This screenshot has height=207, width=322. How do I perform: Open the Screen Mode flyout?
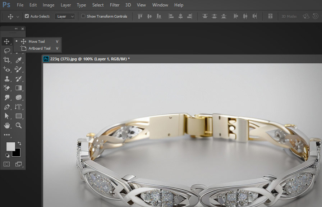point(19,164)
